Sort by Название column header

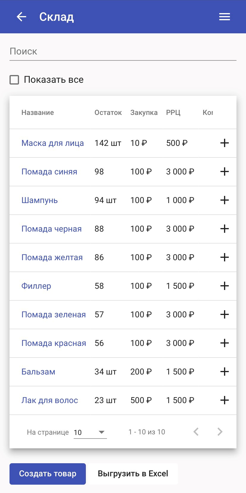[x=38, y=113]
